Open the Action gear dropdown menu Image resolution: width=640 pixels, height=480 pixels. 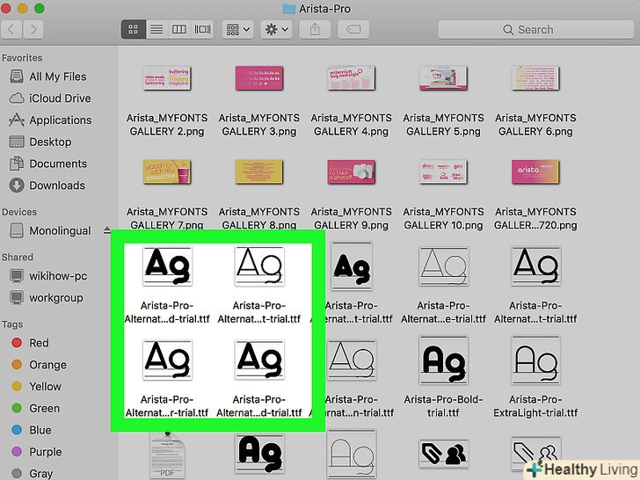click(x=276, y=29)
